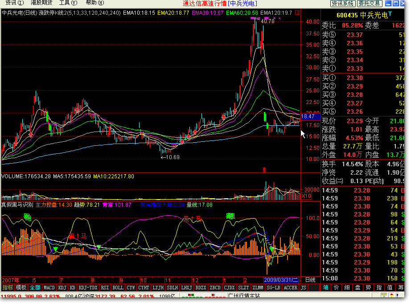This screenshot has height=304, width=411.
Task: Click the network signal icon in status bar
Action: (x=384, y=296)
